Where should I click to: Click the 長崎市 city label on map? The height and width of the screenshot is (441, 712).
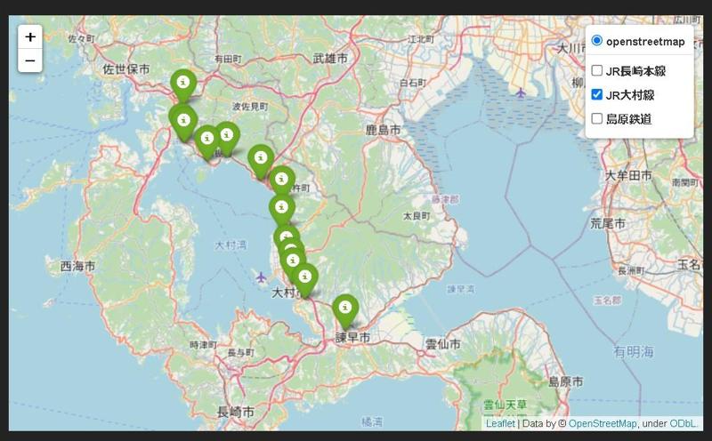click(235, 412)
